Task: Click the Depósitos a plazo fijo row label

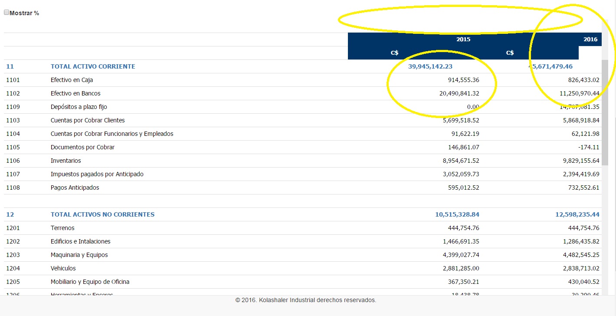Action: tap(79, 107)
